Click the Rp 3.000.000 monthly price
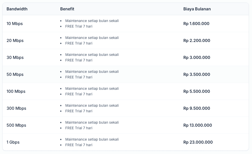 (x=197, y=57)
